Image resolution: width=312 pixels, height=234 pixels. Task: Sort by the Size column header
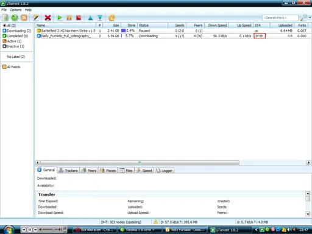click(x=112, y=26)
